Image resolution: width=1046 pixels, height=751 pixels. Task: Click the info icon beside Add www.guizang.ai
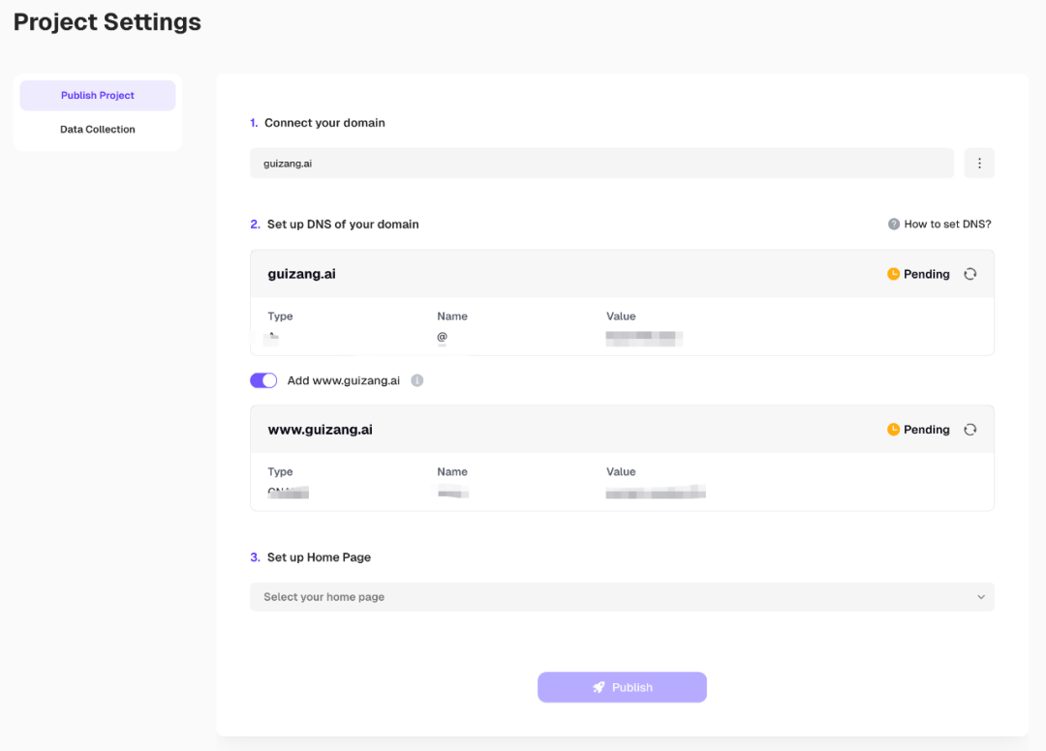416,380
